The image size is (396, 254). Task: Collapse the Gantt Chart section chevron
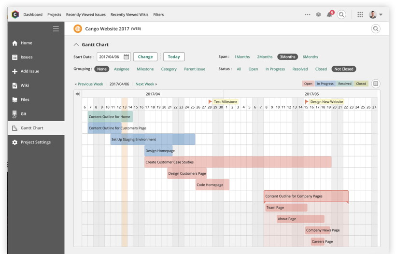point(76,44)
